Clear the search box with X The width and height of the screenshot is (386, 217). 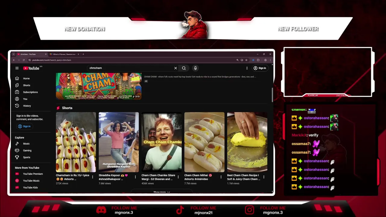(176, 68)
